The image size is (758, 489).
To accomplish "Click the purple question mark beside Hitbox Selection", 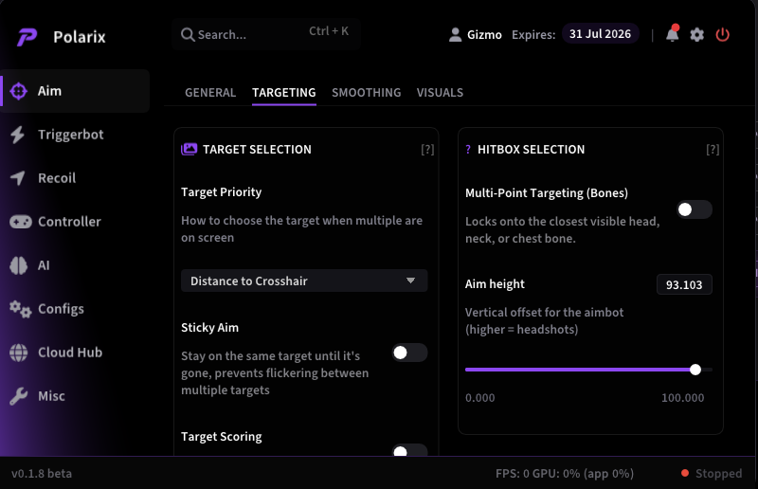I will pyautogui.click(x=468, y=150).
